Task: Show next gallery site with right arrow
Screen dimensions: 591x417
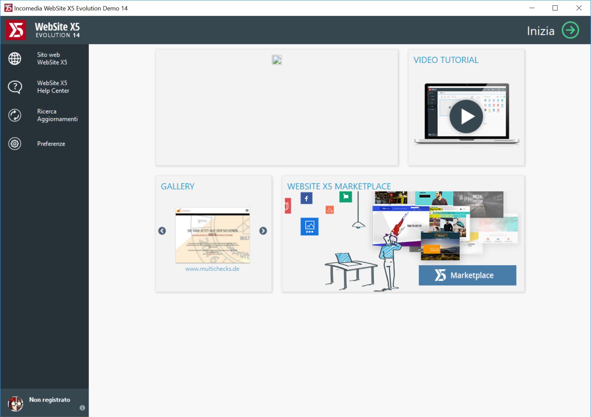Action: [x=263, y=231]
